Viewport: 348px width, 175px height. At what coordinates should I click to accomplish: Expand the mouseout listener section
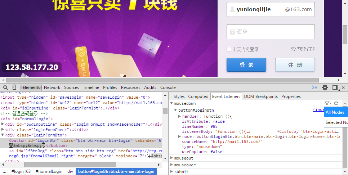(171, 158)
